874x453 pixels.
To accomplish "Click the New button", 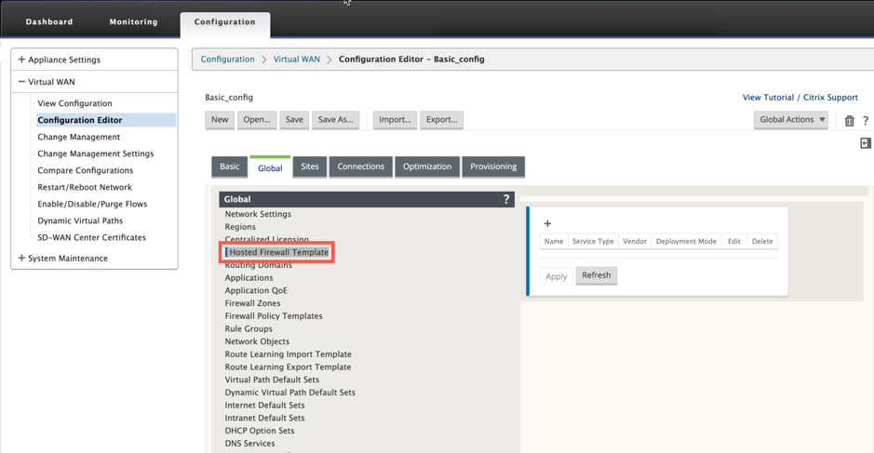I will click(220, 120).
